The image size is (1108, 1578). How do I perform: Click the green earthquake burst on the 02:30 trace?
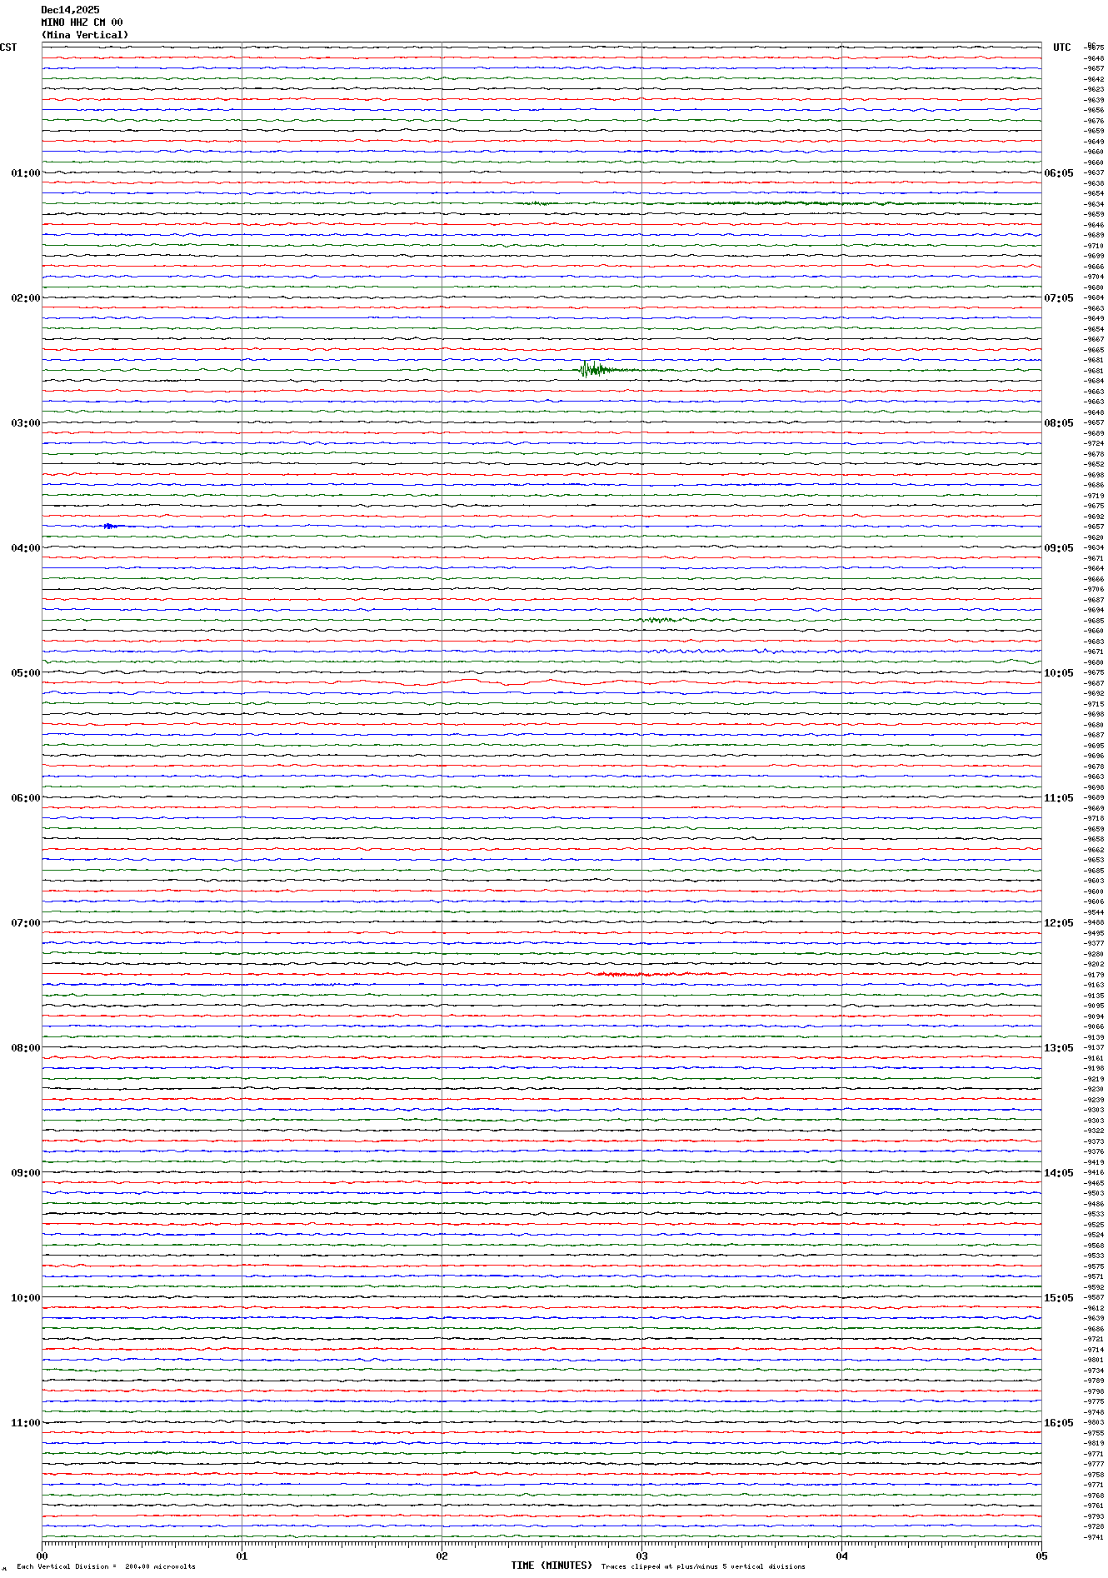[x=593, y=369]
